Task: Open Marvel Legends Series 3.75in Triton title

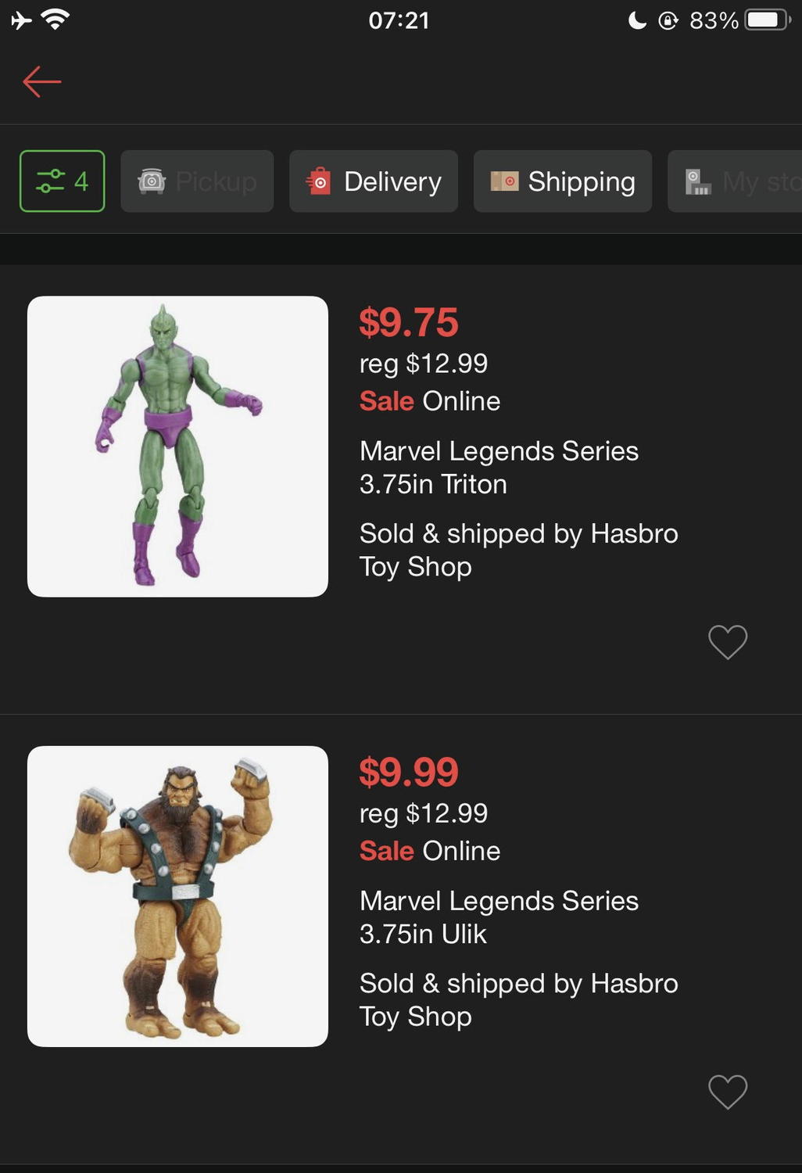Action: [499, 467]
